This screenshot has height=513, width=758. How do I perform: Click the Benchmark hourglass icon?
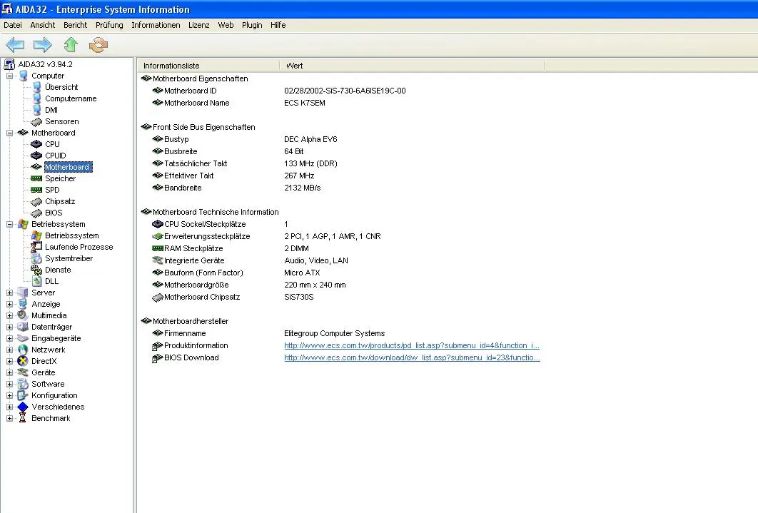23,418
